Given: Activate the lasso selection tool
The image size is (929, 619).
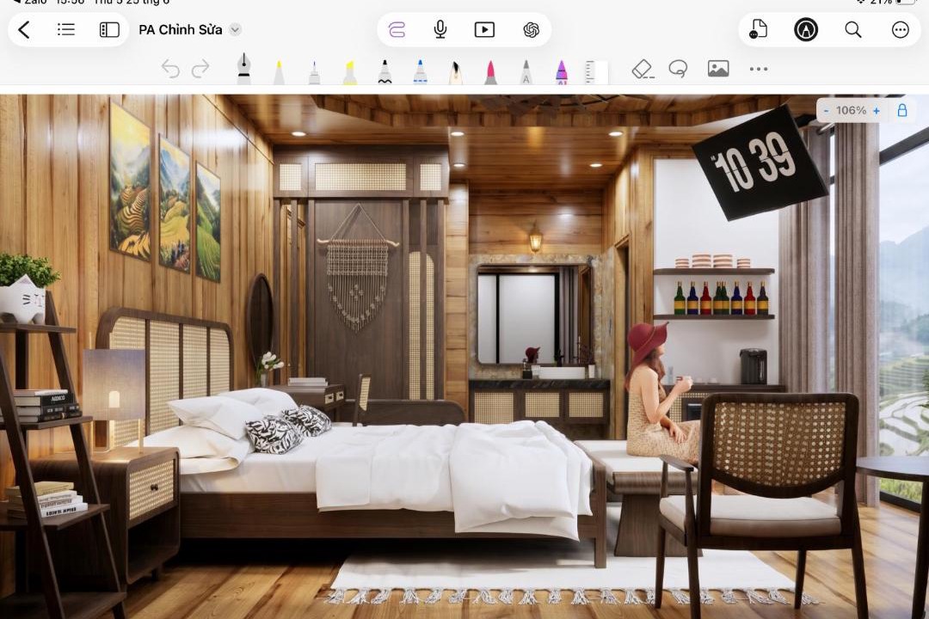Looking at the screenshot, I should point(679,69).
